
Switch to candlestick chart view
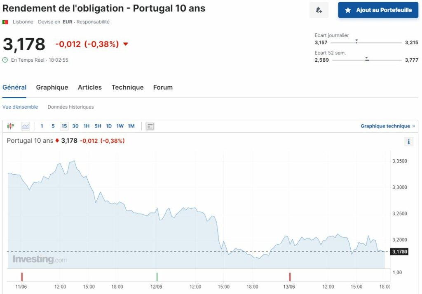pyautogui.click(x=10, y=126)
